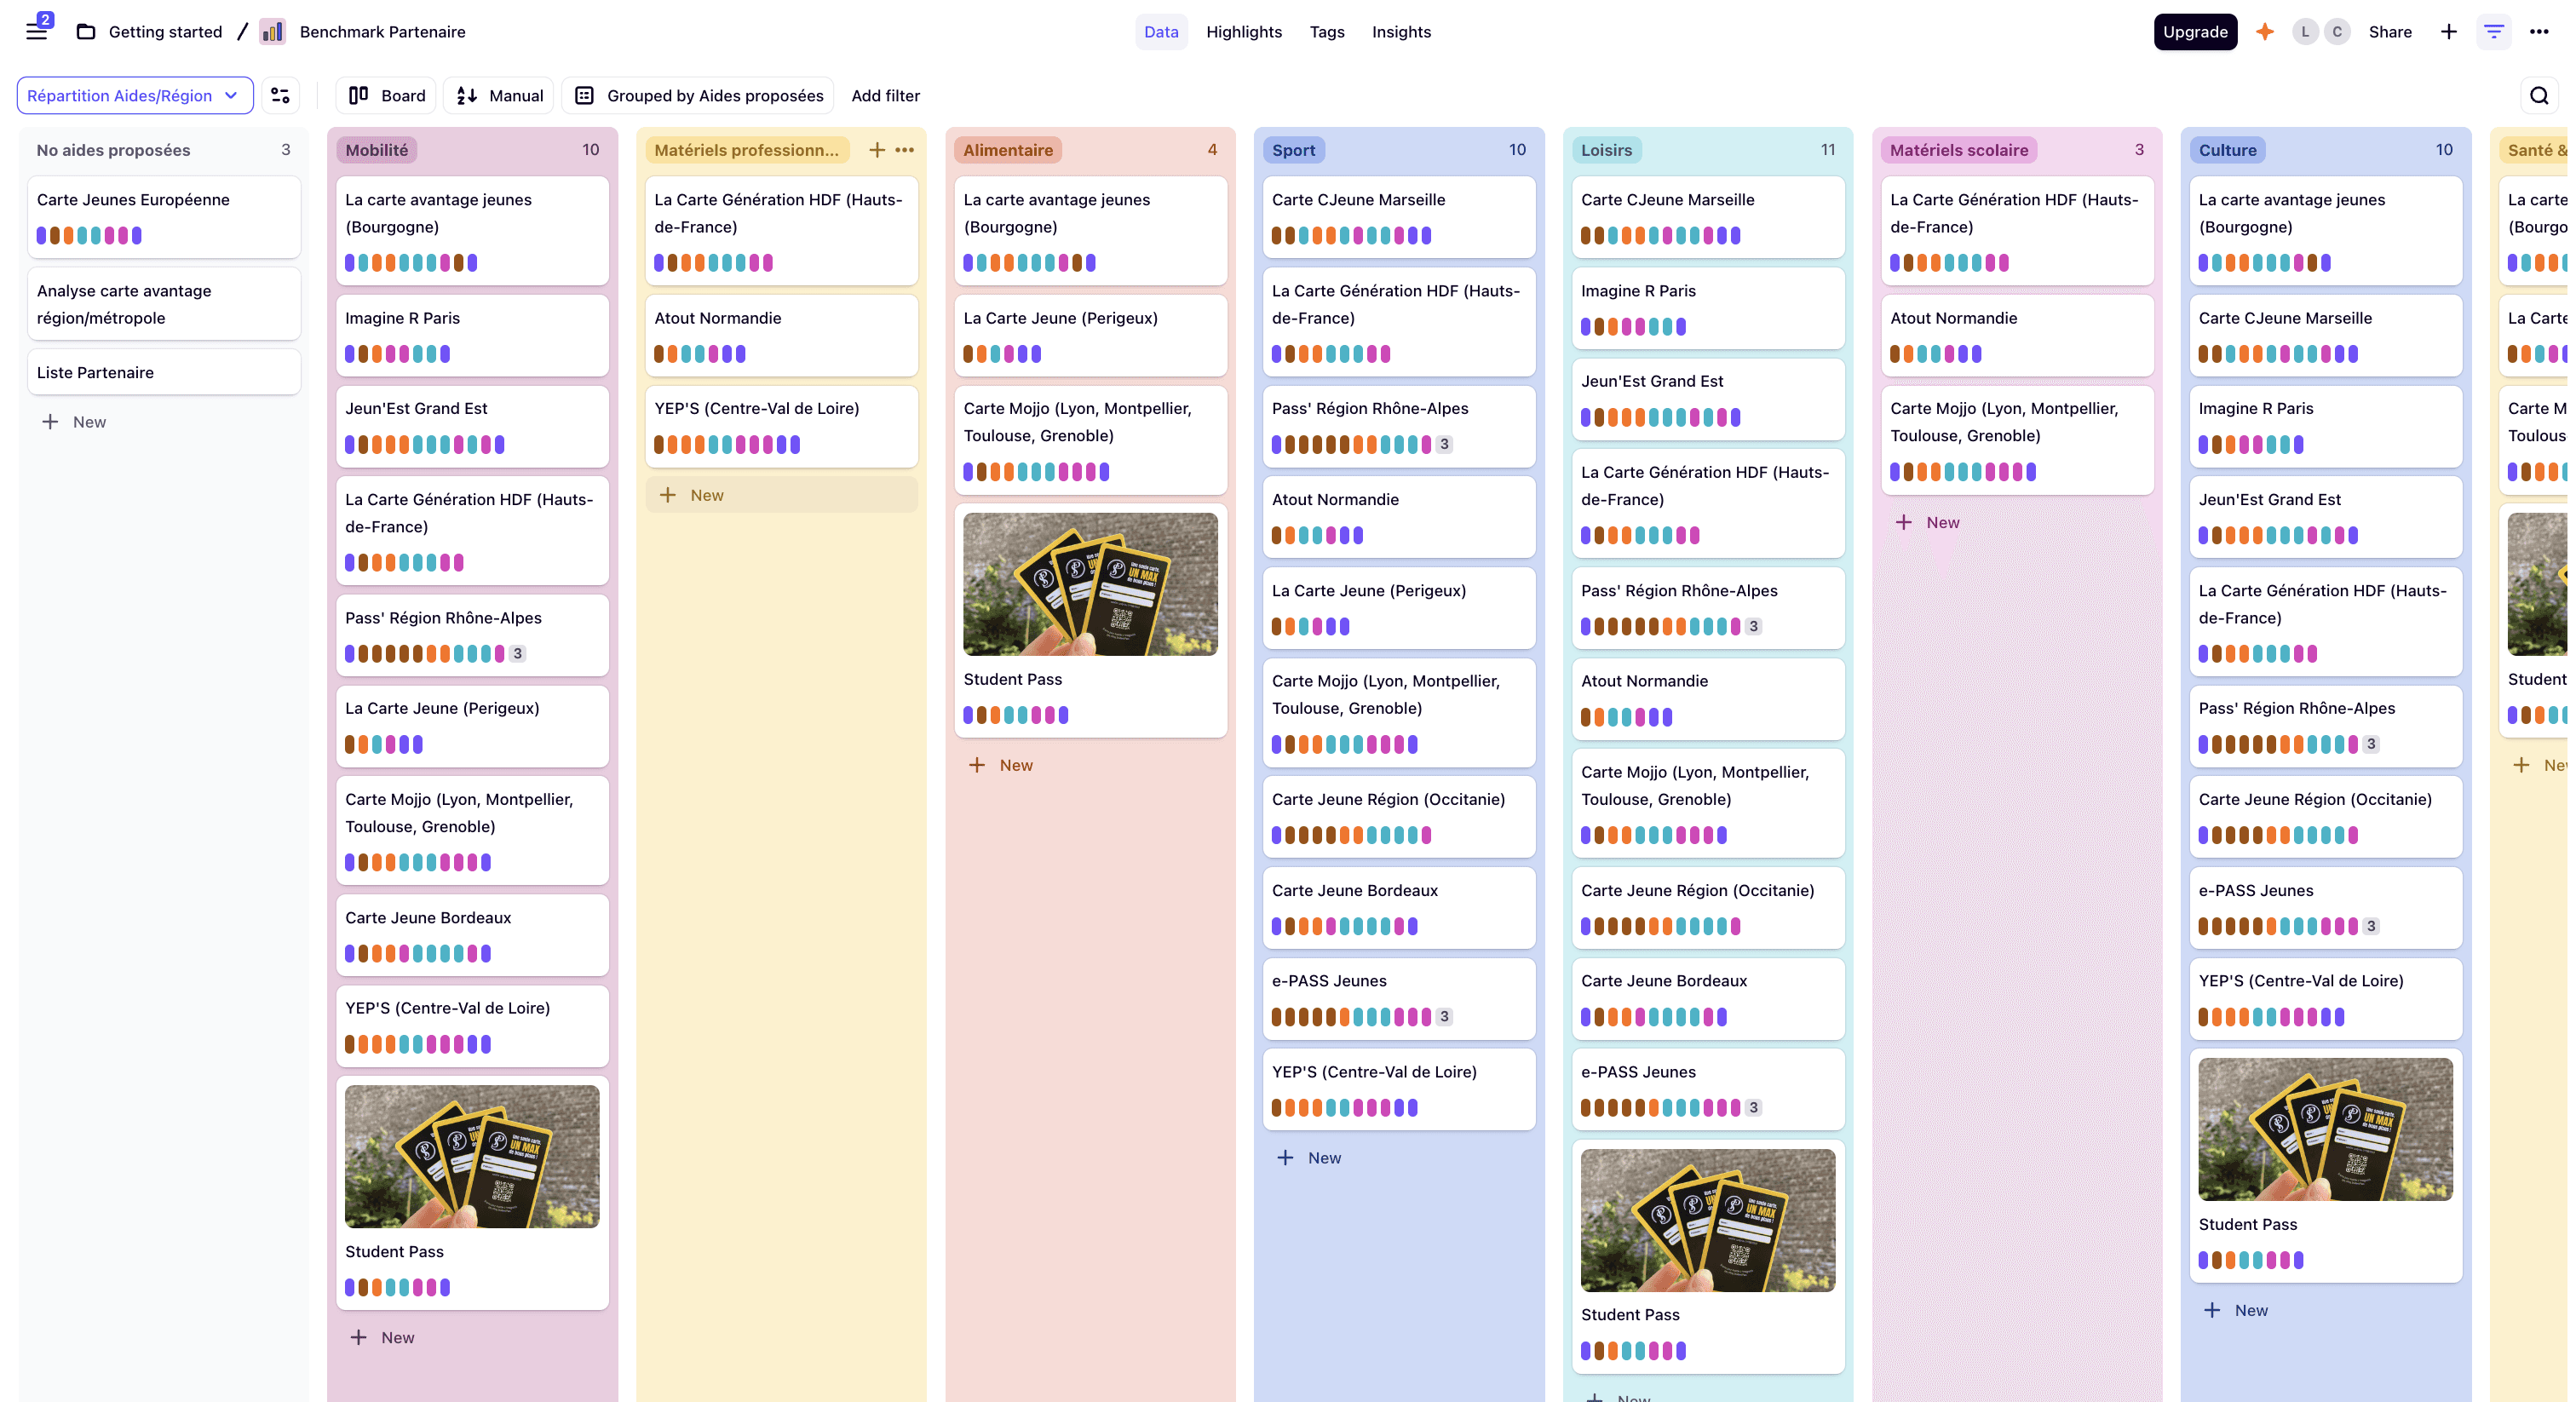Open Student Pass thumbnail in Alimentaire column
The width and height of the screenshot is (2576, 1402).
click(1090, 585)
